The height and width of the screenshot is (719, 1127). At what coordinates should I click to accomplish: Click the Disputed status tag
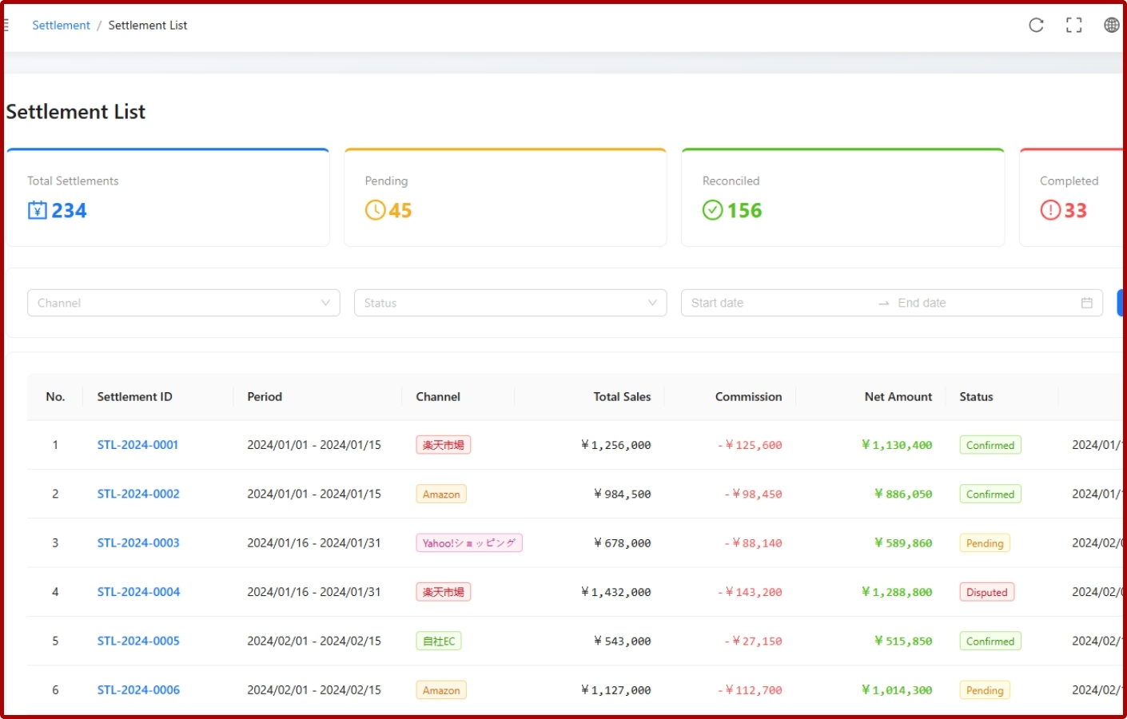[987, 592]
